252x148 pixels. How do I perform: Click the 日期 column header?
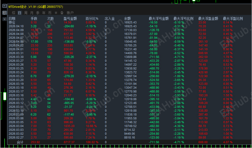12,19
